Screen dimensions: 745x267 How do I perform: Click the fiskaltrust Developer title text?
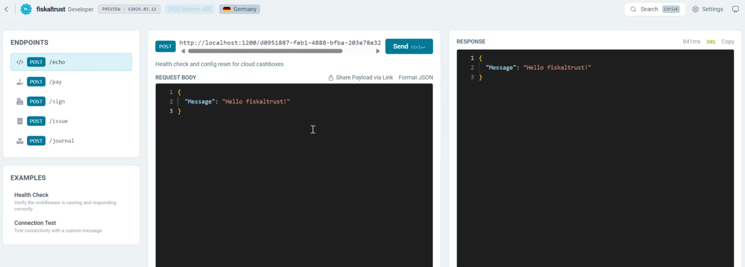point(65,9)
